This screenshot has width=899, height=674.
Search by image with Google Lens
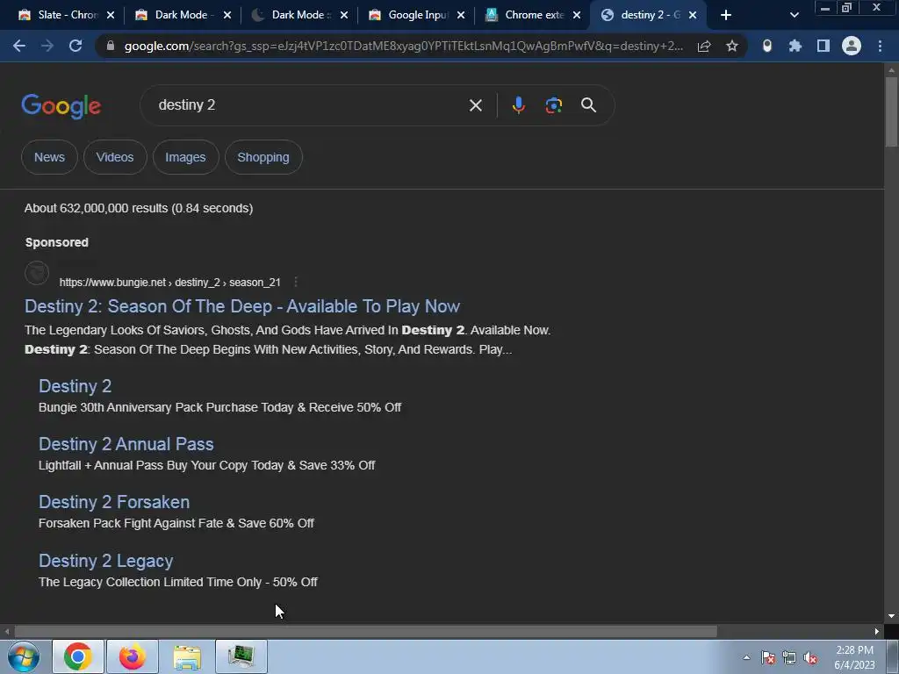click(554, 105)
